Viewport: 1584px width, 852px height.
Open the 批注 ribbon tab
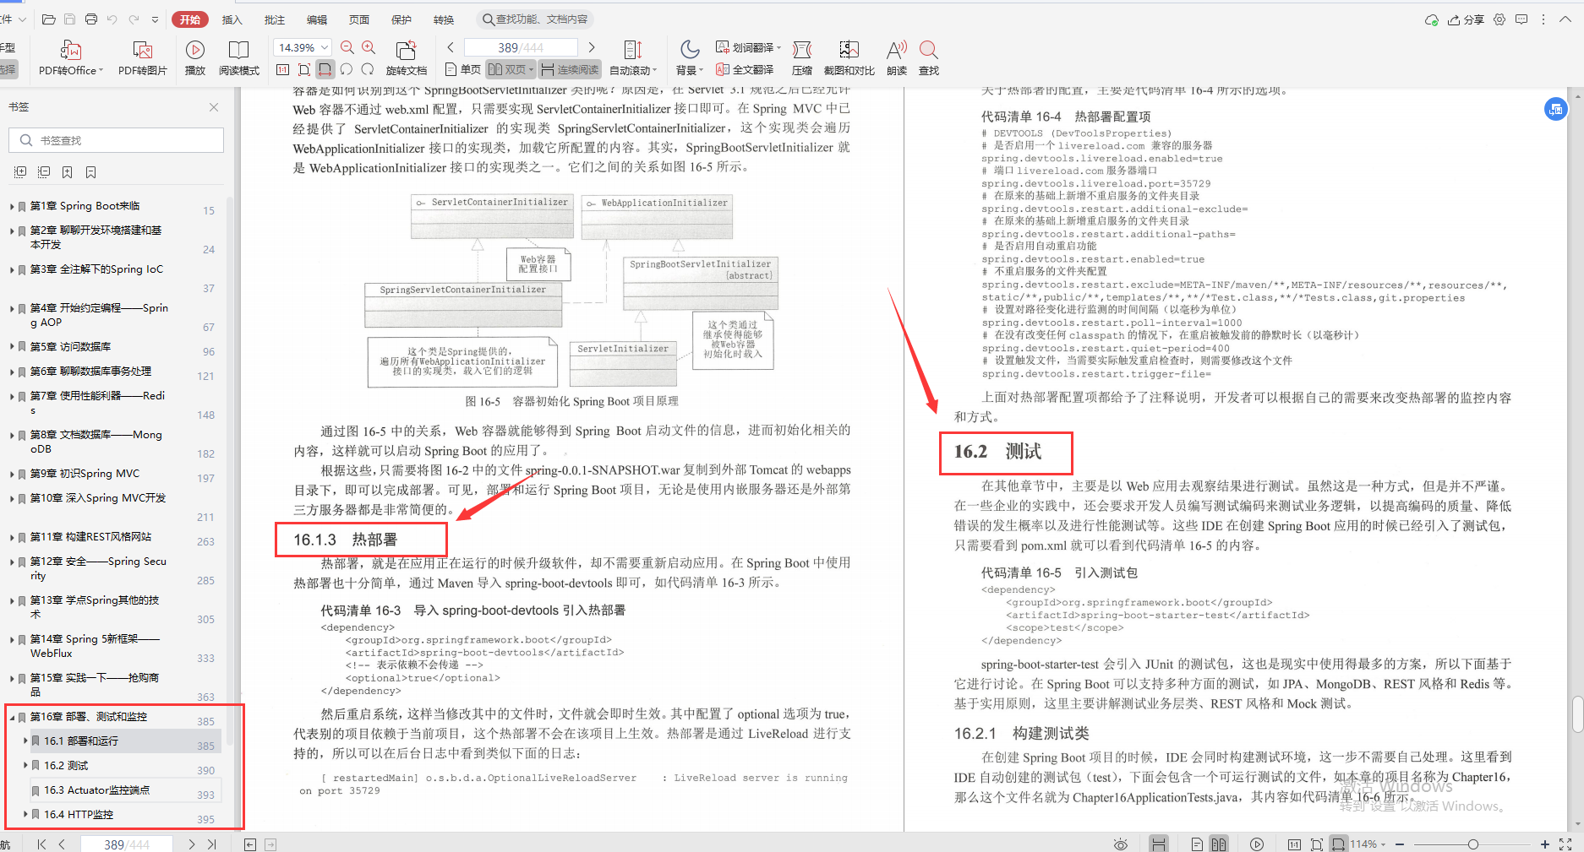275,19
